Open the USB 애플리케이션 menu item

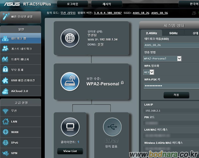tap(21, 80)
